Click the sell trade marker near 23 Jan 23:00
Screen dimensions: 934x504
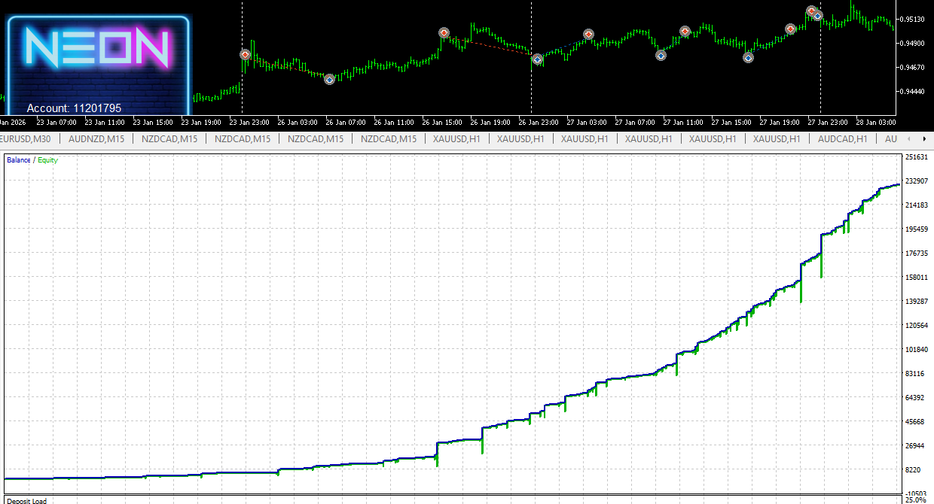click(x=245, y=54)
